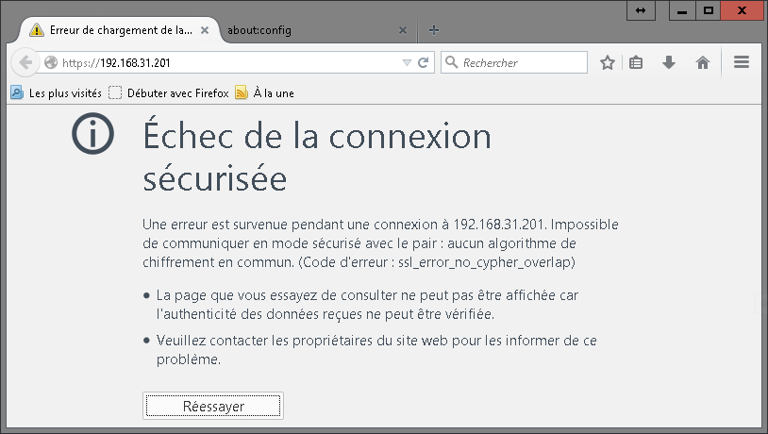Show bookmarks list icon
This screenshot has height=434, width=768.
636,62
